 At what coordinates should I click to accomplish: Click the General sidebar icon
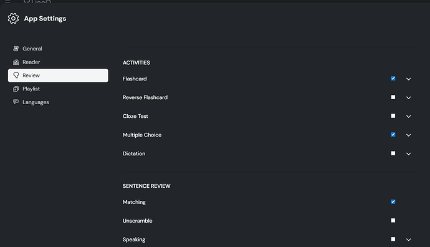pyautogui.click(x=16, y=49)
